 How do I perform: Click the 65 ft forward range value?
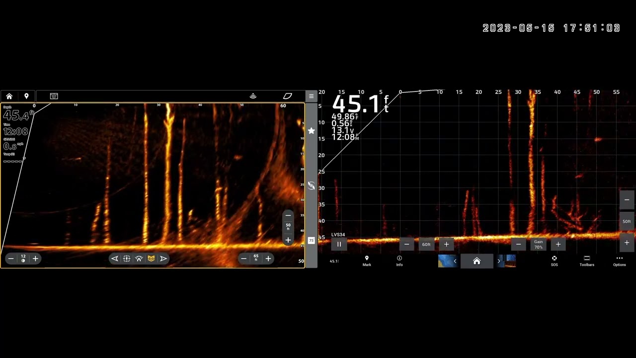pyautogui.click(x=256, y=258)
